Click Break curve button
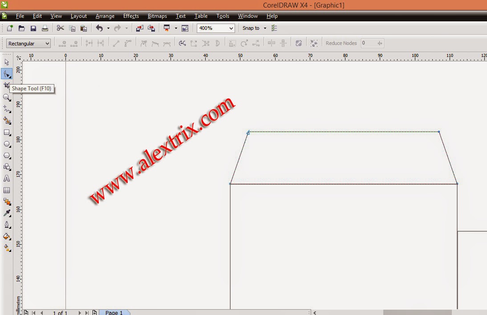The height and width of the screenshot is (315, 487). point(101,44)
